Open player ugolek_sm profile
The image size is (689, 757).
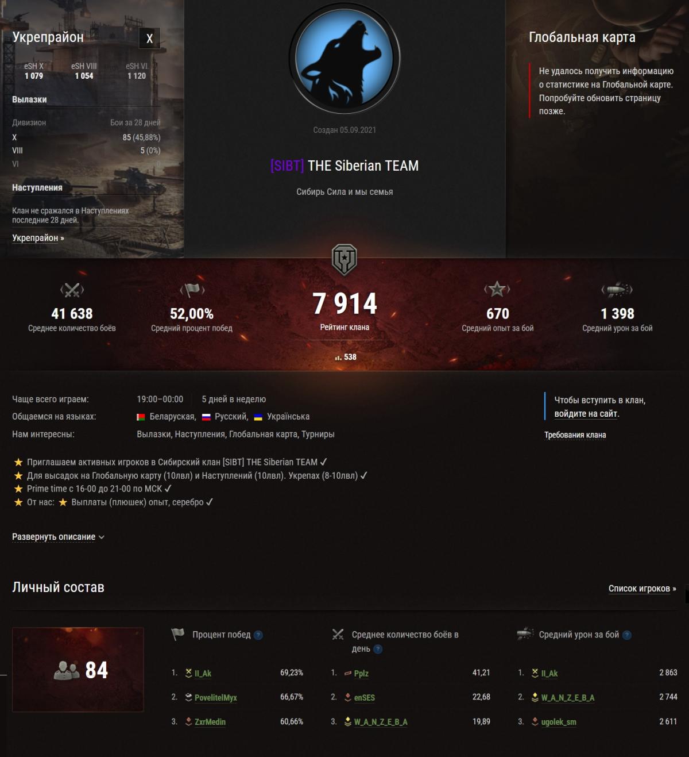(x=559, y=721)
